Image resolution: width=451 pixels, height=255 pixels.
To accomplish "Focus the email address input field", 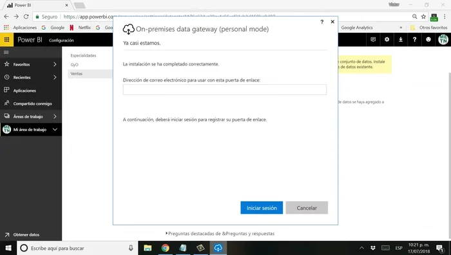I will coord(225,89).
